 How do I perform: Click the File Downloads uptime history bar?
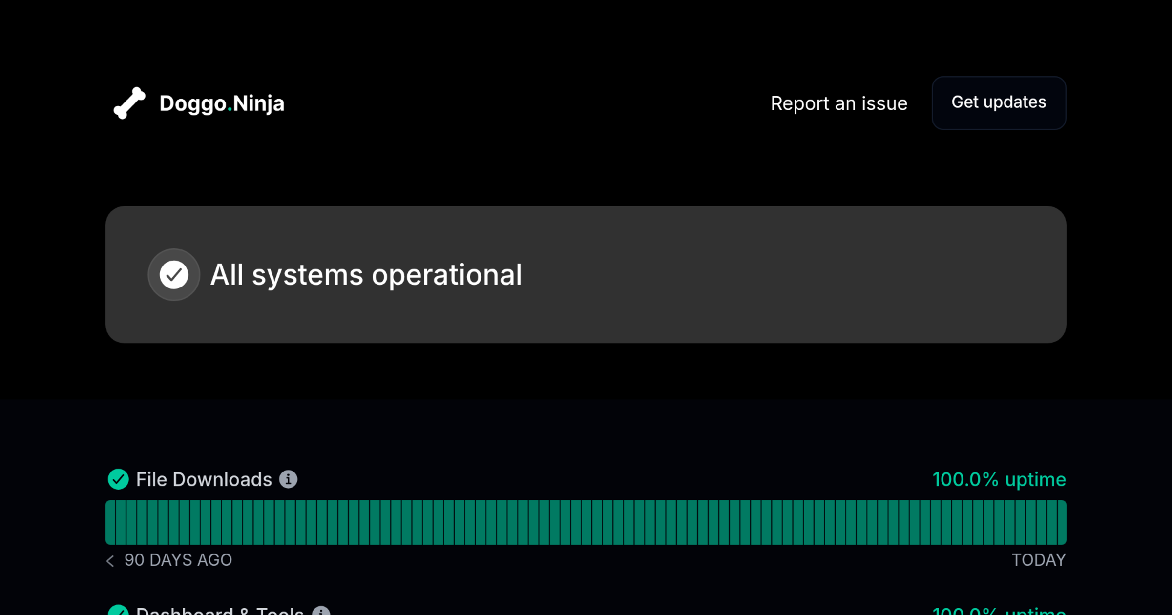tap(586, 522)
